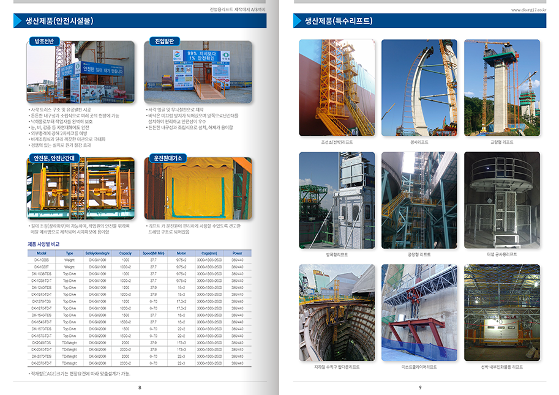Click the www.dkeng17.co.kr website link

coord(528,10)
